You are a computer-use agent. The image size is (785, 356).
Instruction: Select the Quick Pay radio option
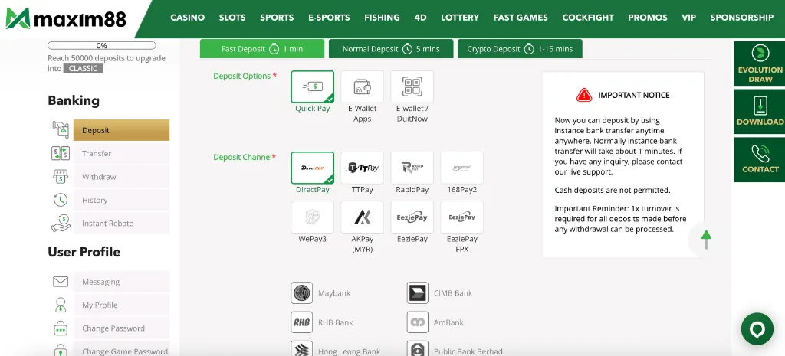tap(312, 87)
